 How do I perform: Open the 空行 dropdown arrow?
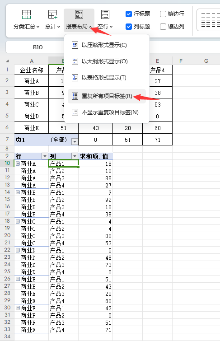(x=111, y=27)
